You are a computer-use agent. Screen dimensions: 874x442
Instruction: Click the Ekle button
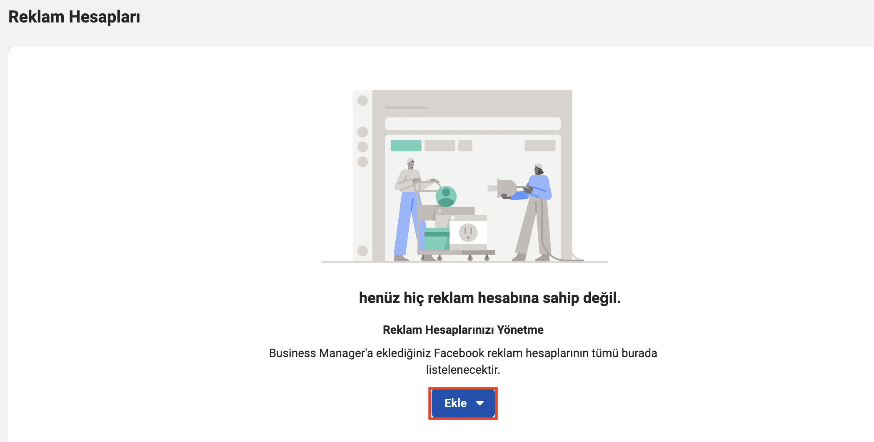point(456,403)
